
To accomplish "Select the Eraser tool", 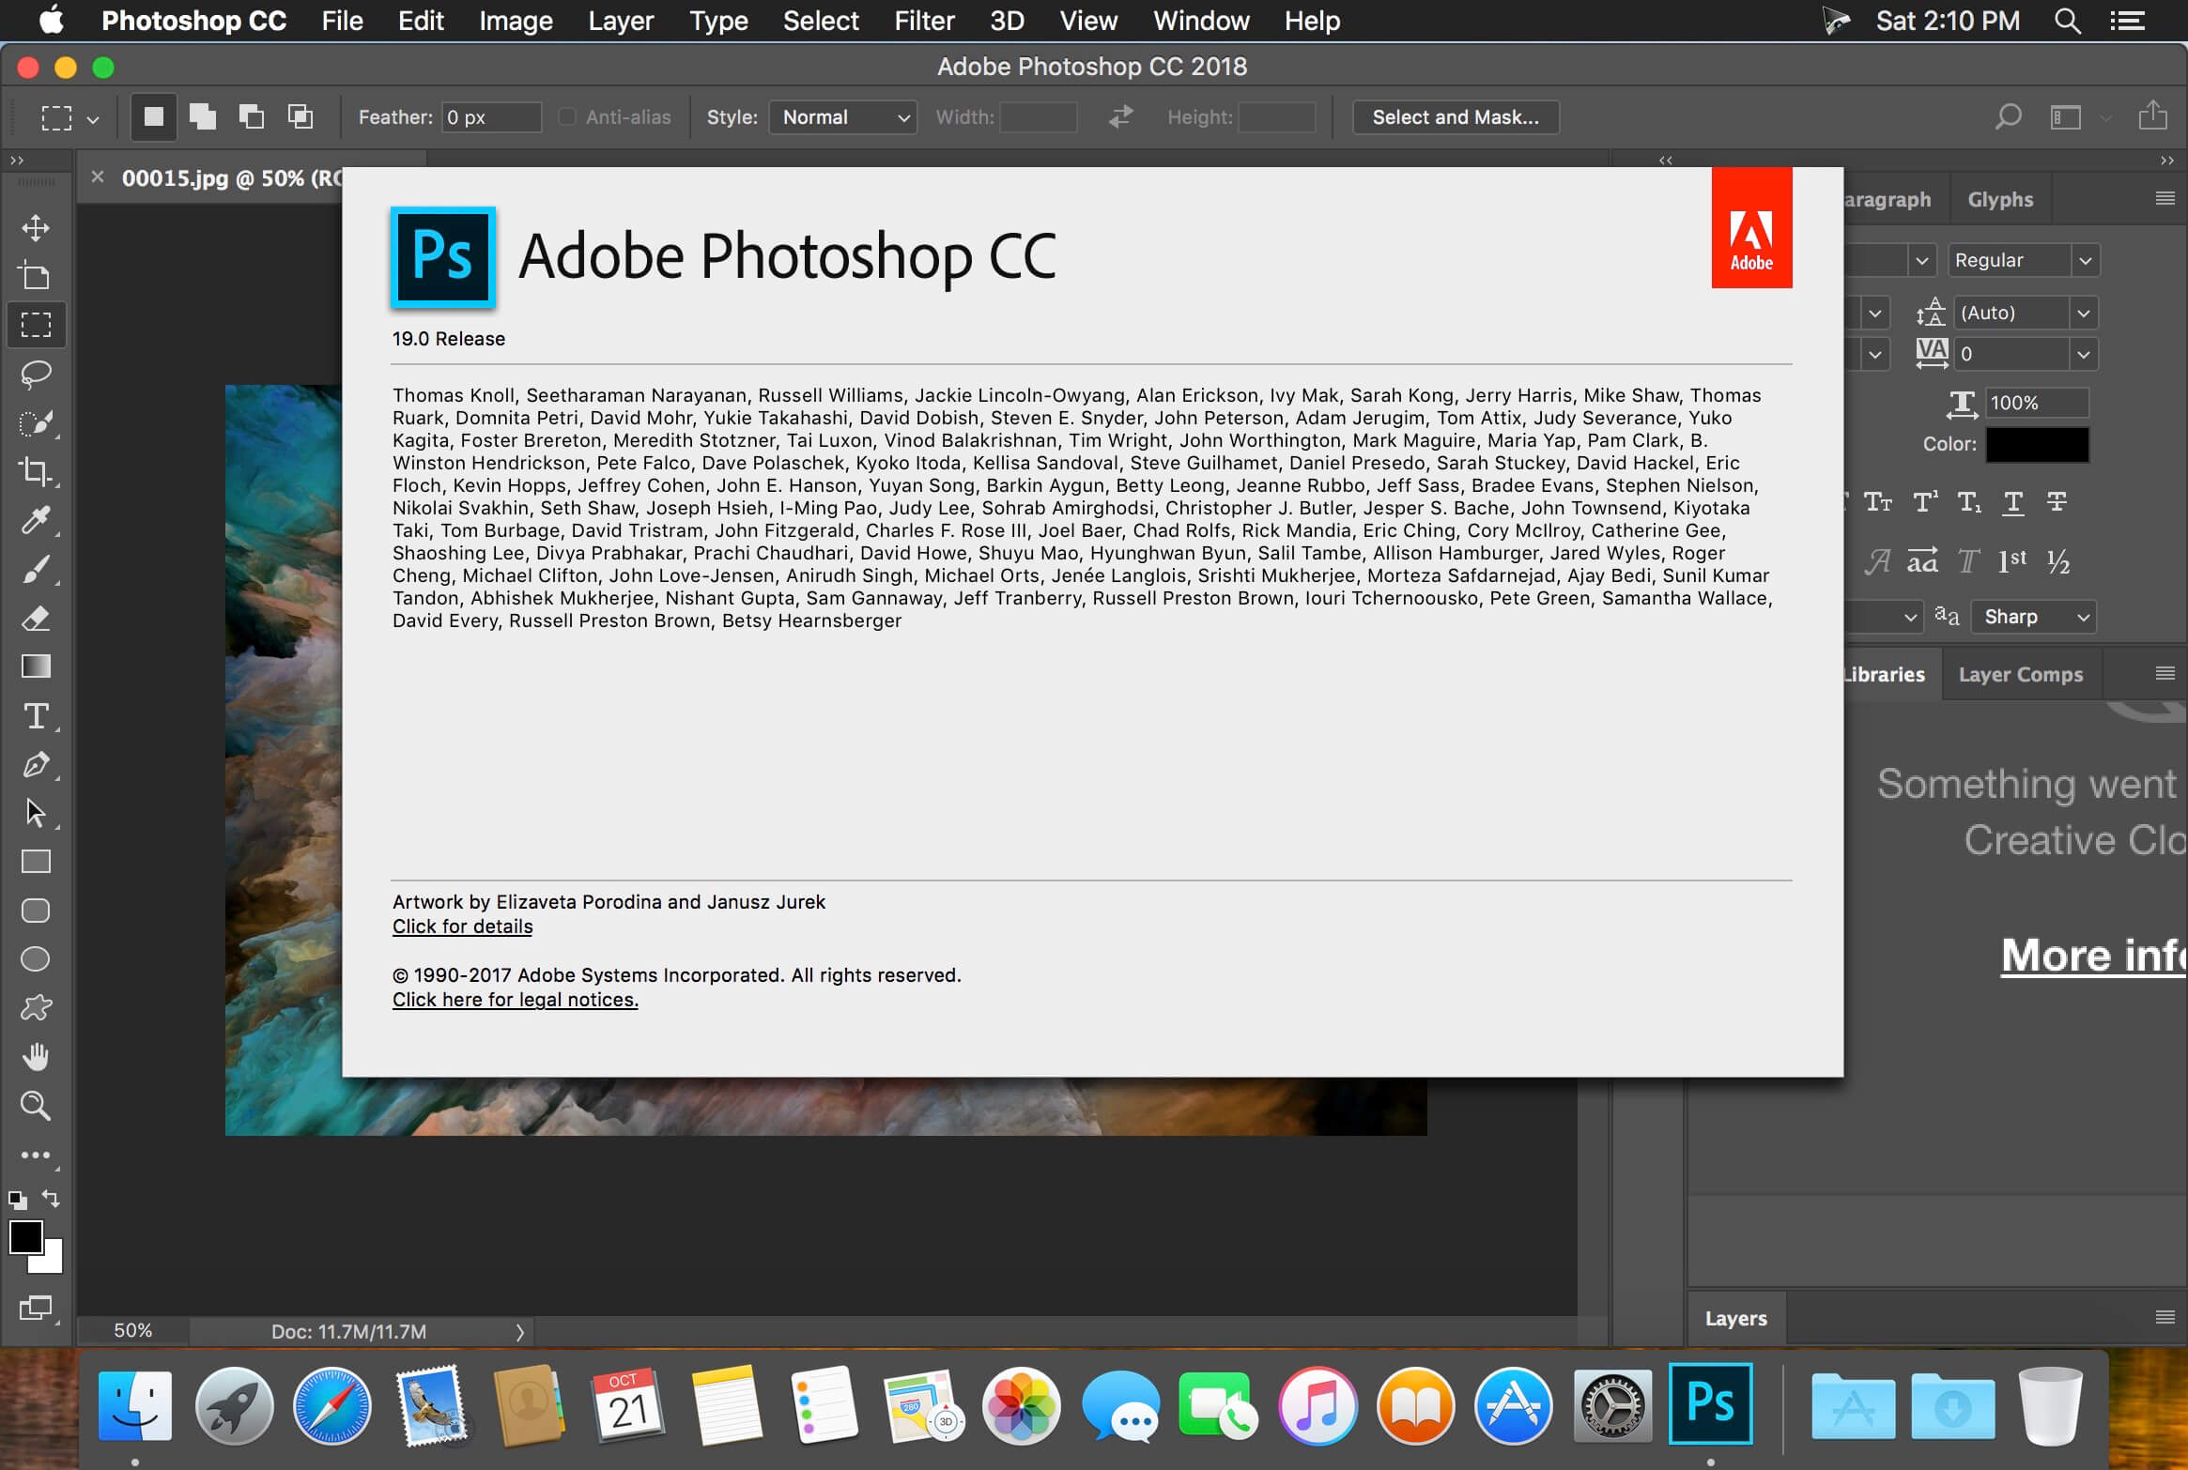I will 36,619.
